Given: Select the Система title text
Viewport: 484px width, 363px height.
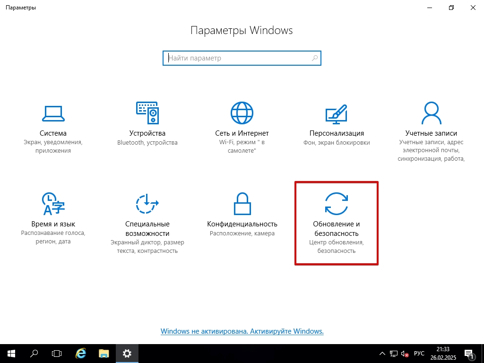Looking at the screenshot, I should (53, 133).
